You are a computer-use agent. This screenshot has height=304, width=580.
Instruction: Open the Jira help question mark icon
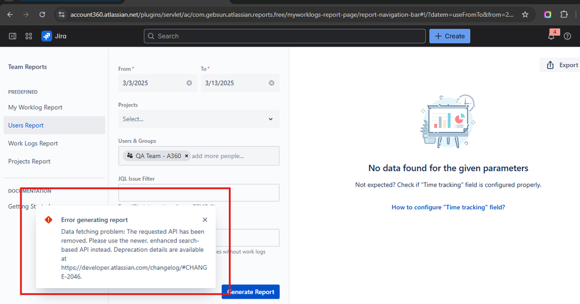(x=567, y=36)
